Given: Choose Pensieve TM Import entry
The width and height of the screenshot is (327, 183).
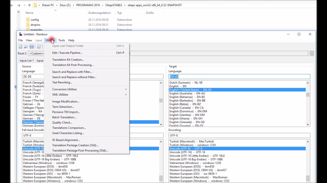Looking at the screenshot, I should click(87, 112).
